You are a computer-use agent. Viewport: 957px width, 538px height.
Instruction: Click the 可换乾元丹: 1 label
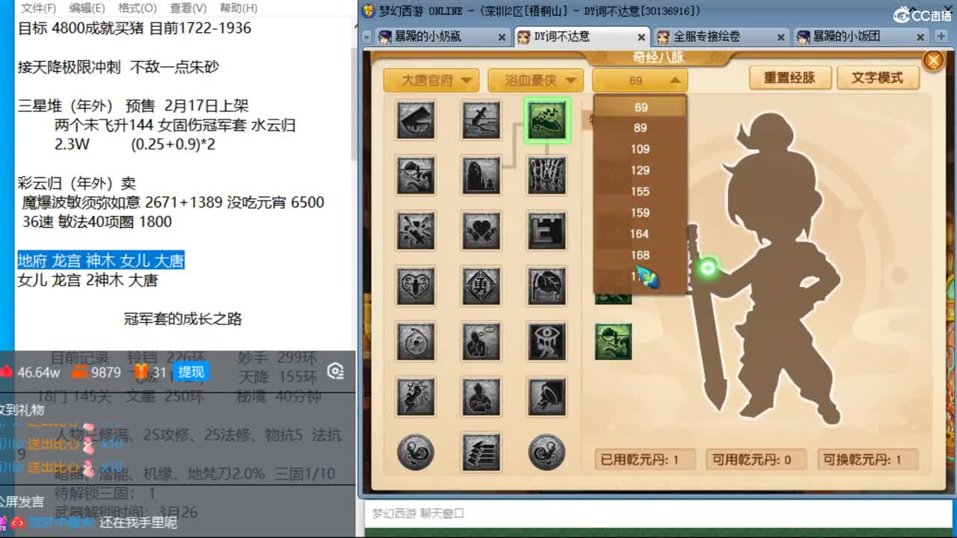[867, 460]
